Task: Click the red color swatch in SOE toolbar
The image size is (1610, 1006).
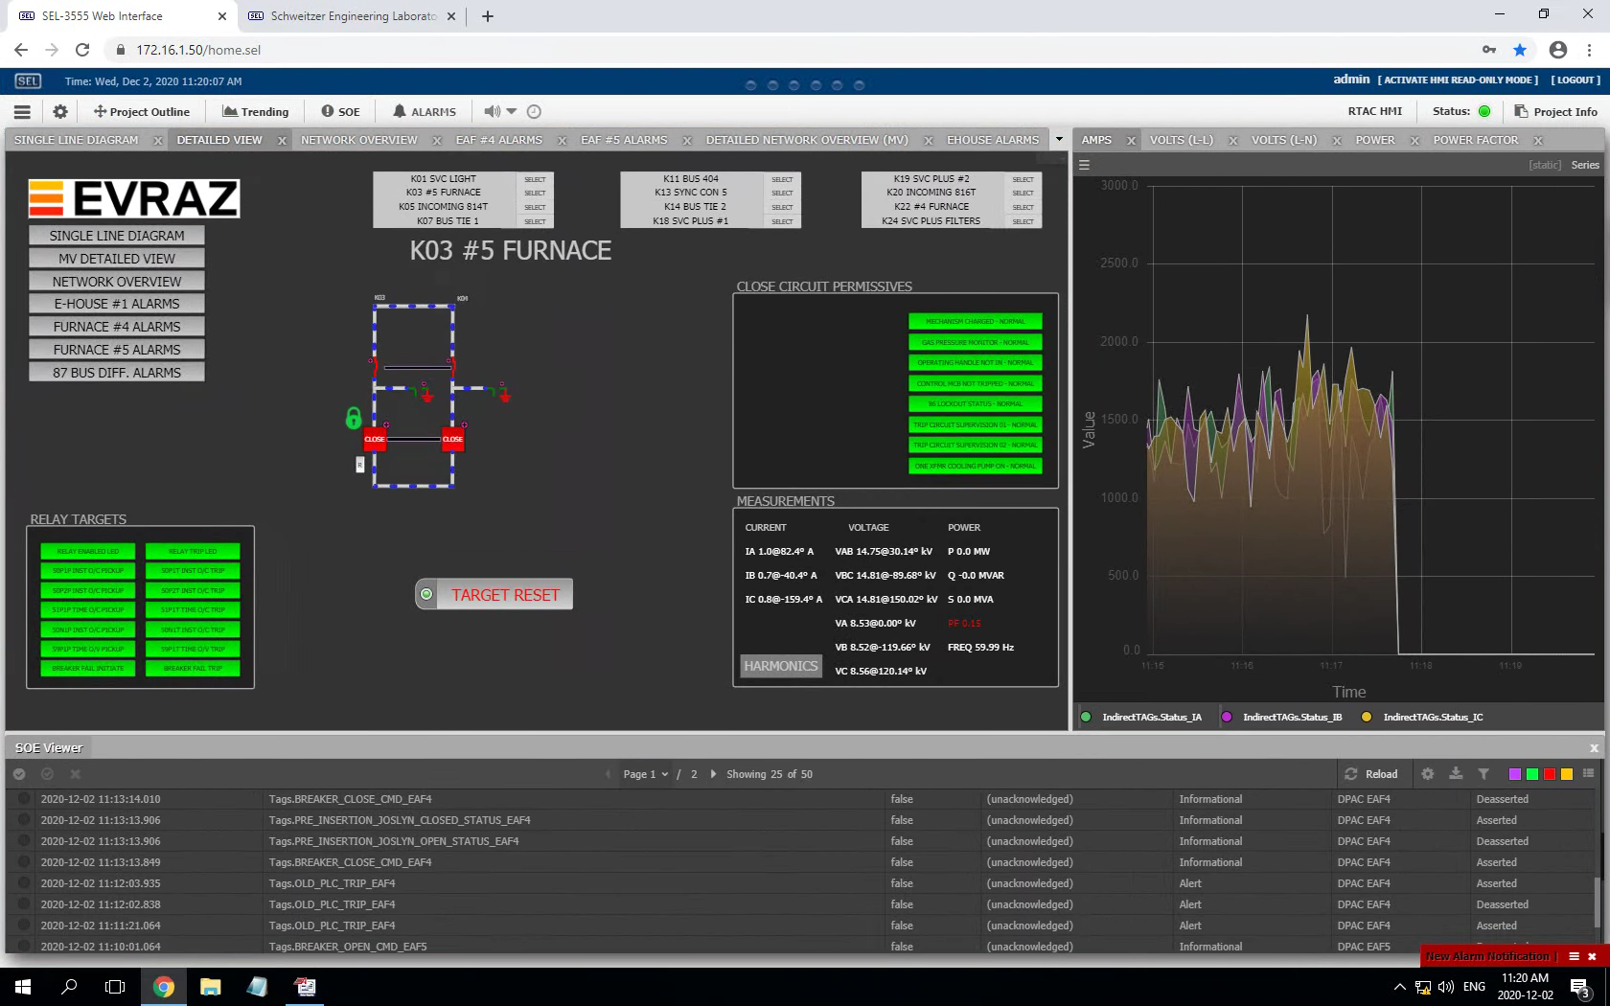Action: coord(1550,774)
